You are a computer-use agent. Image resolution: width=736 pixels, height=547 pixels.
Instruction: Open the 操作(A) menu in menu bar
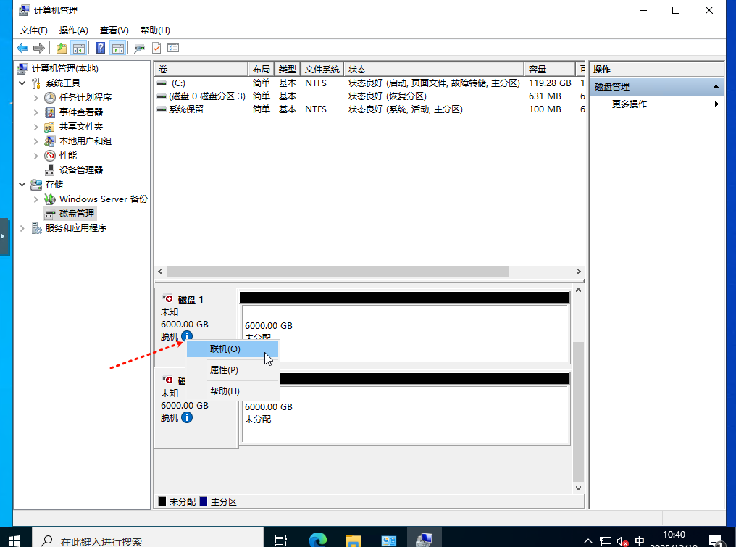coord(73,30)
